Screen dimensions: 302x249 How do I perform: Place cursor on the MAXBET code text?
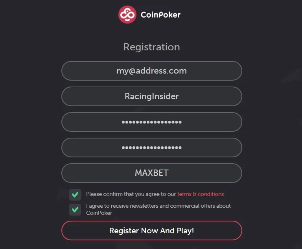click(151, 173)
